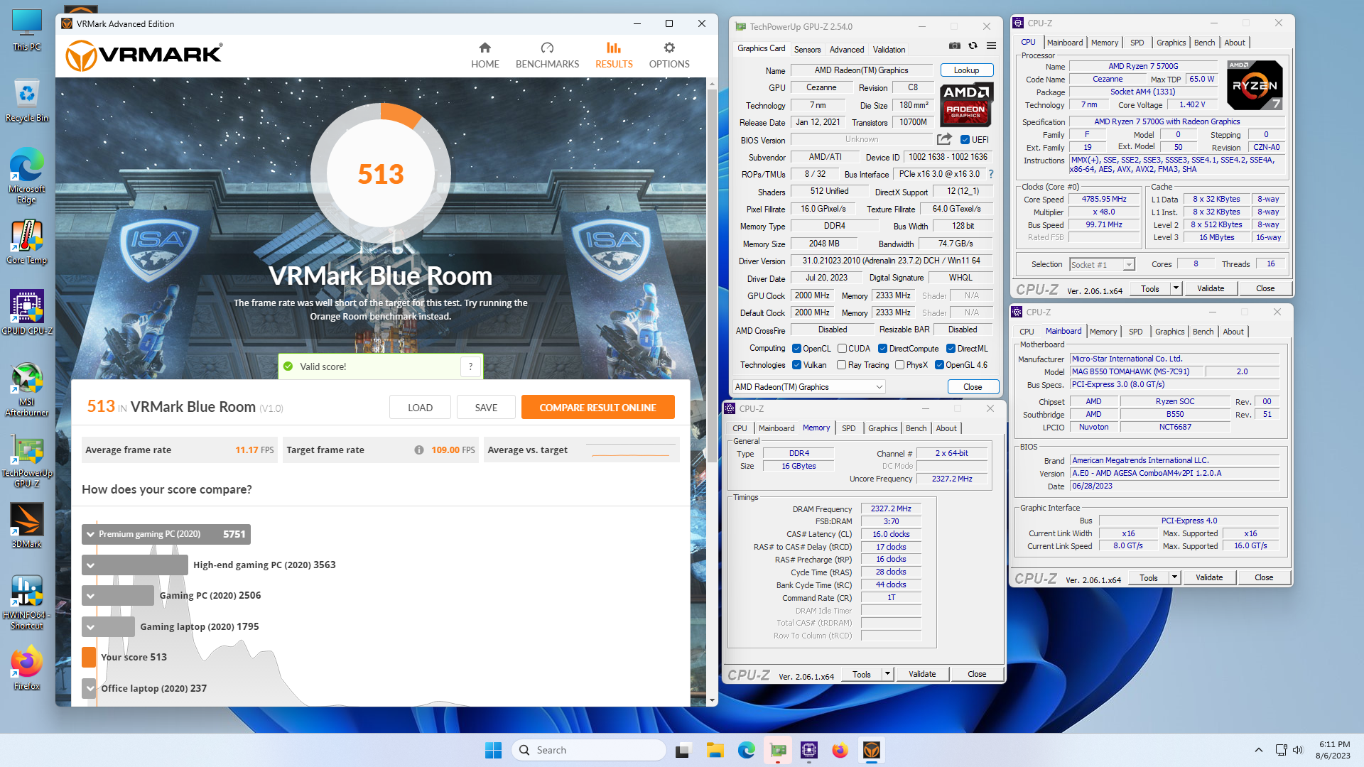Image resolution: width=1364 pixels, height=767 pixels.
Task: Open the Tools dropdown arrow in the CPU-Z Memory window
Action: pos(887,674)
